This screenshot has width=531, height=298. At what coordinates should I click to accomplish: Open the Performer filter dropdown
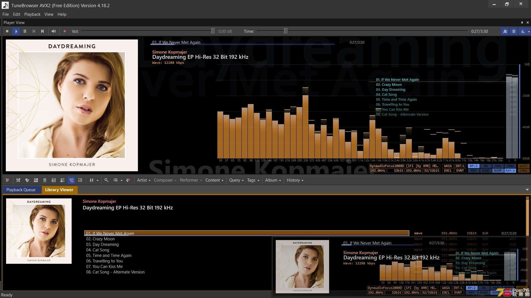pyautogui.click(x=191, y=180)
